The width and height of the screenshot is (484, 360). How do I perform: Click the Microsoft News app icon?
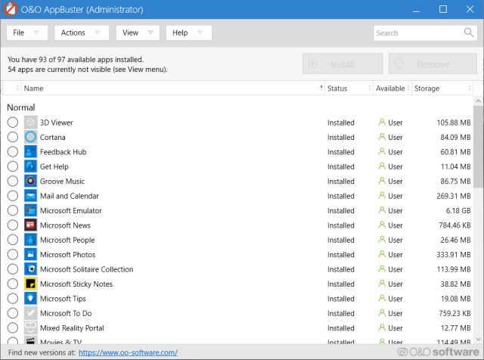[30, 225]
